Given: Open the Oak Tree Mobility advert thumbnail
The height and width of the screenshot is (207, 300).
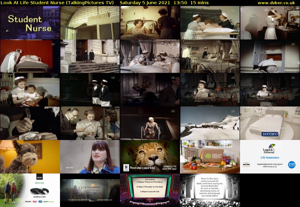Looking at the screenshot, I should click(x=90, y=190).
